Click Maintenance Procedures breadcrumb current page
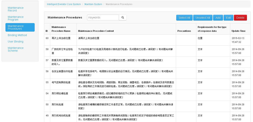Viewport: 253px width, 122px height. tap(119, 4)
